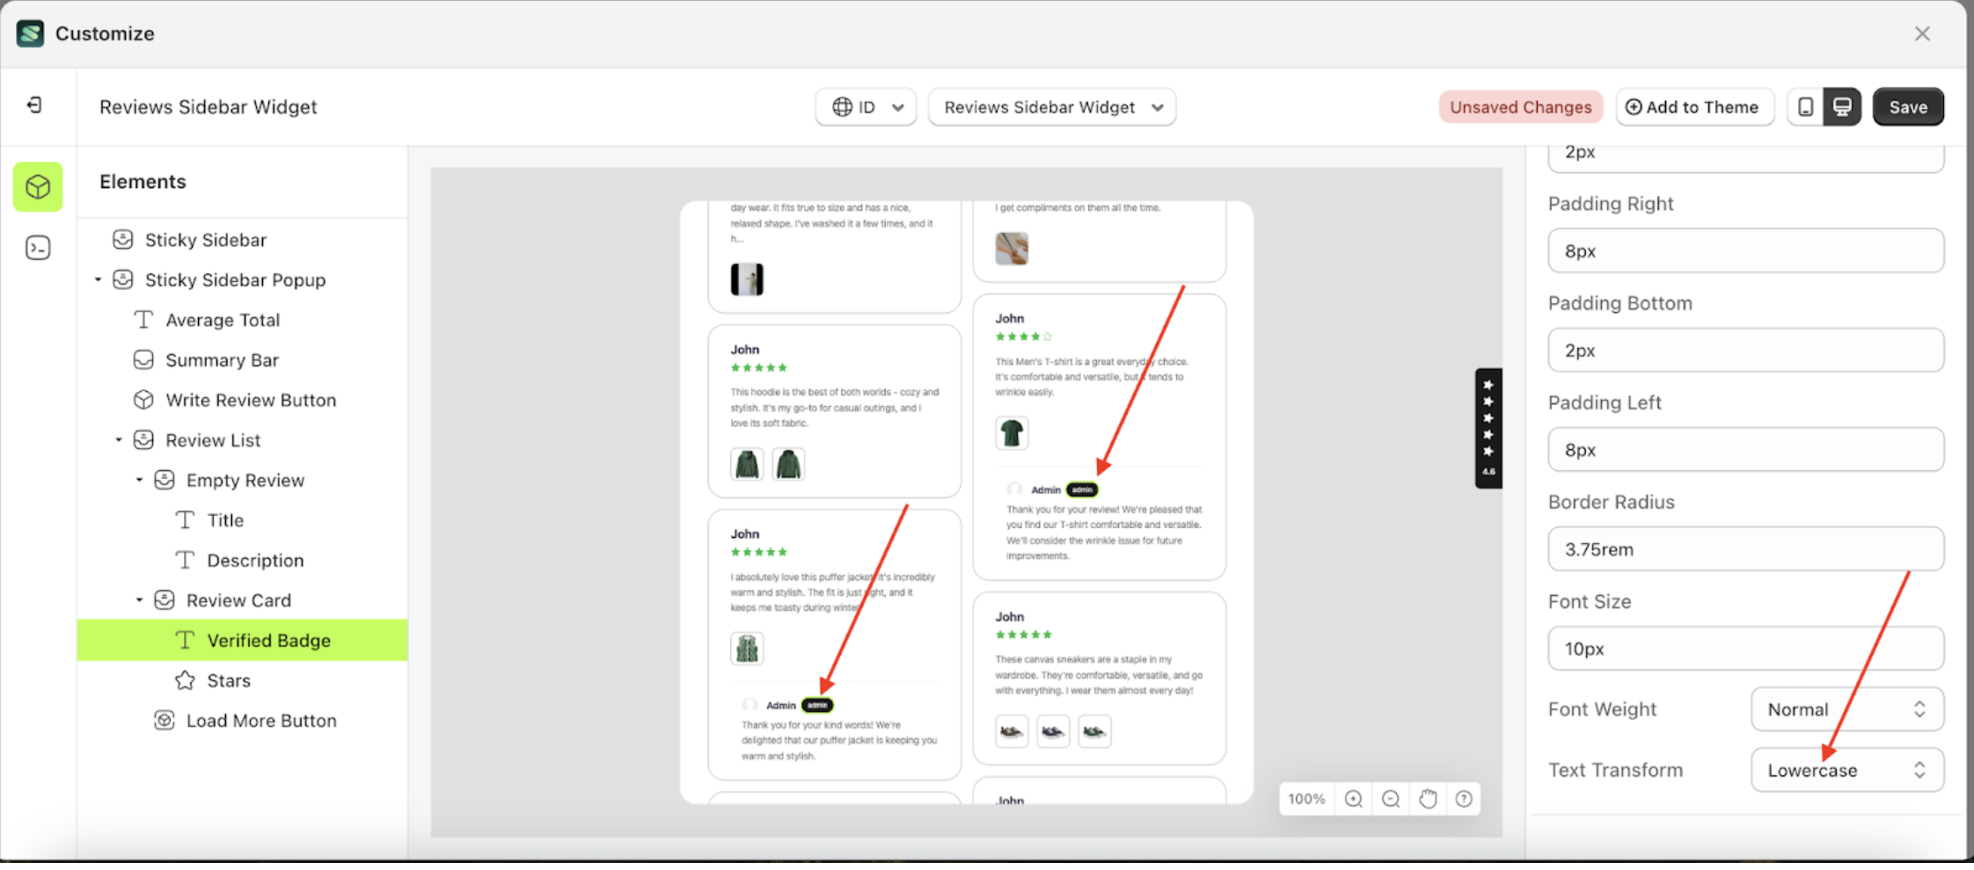
Task: Open the Font Weight dropdown
Action: click(x=1846, y=709)
